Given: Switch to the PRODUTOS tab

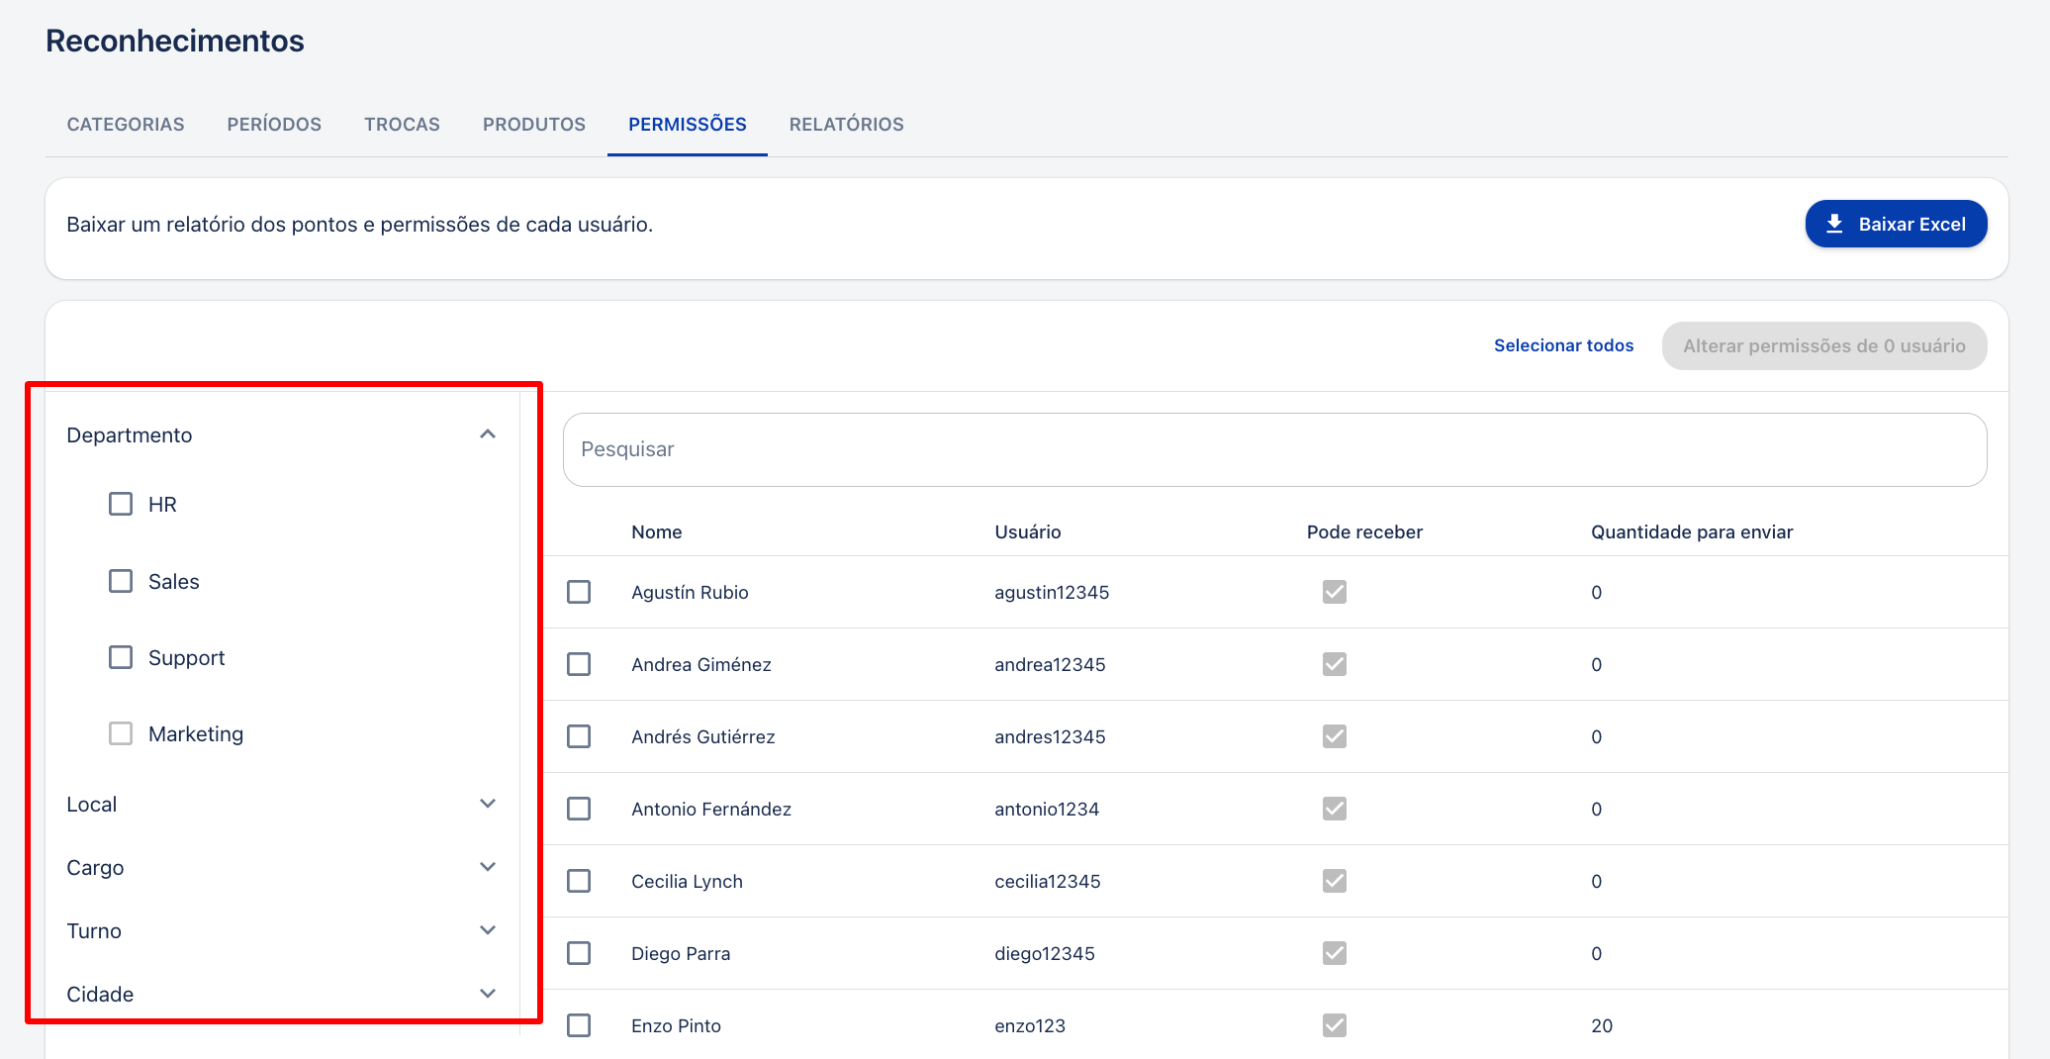Looking at the screenshot, I should point(534,125).
